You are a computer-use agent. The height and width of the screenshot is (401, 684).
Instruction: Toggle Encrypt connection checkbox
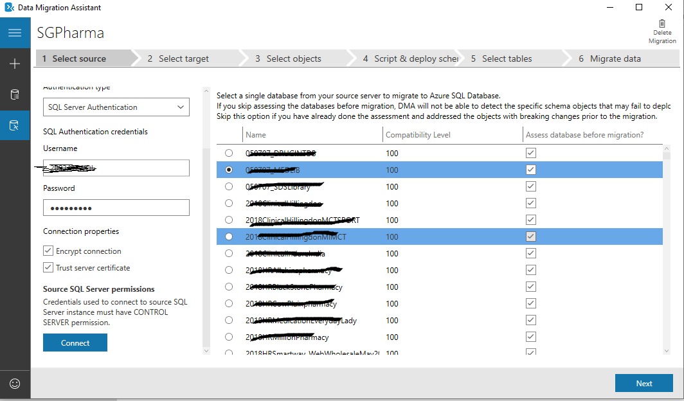pyautogui.click(x=48, y=251)
